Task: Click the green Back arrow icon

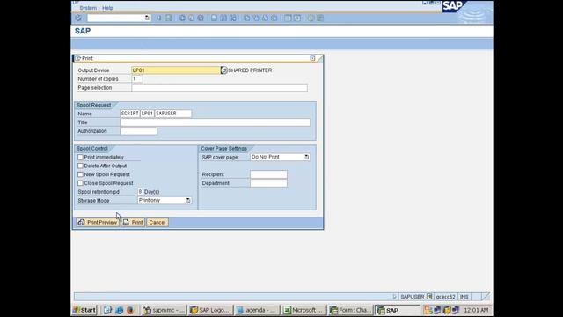Action: pos(182,18)
